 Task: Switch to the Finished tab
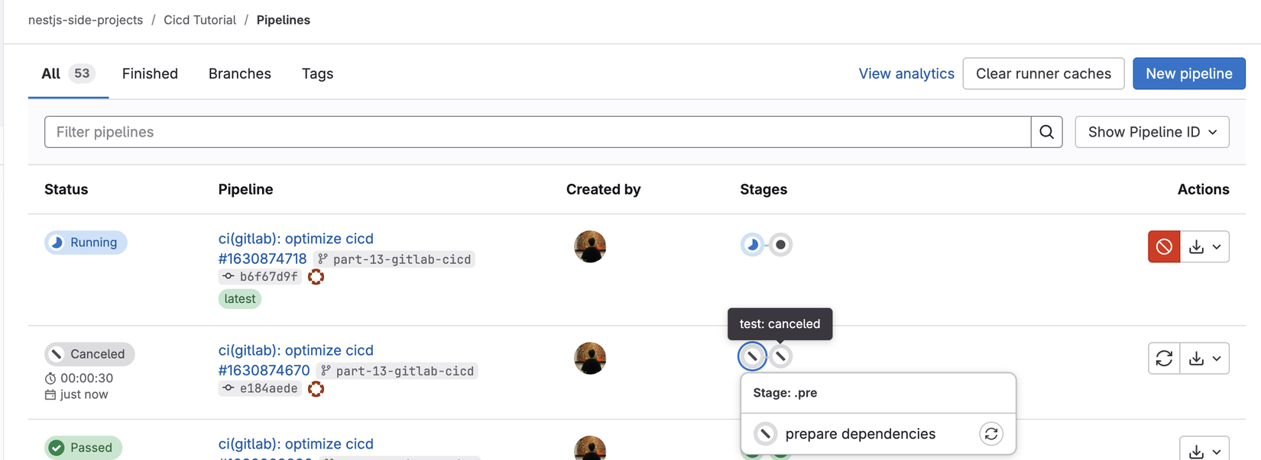(150, 74)
